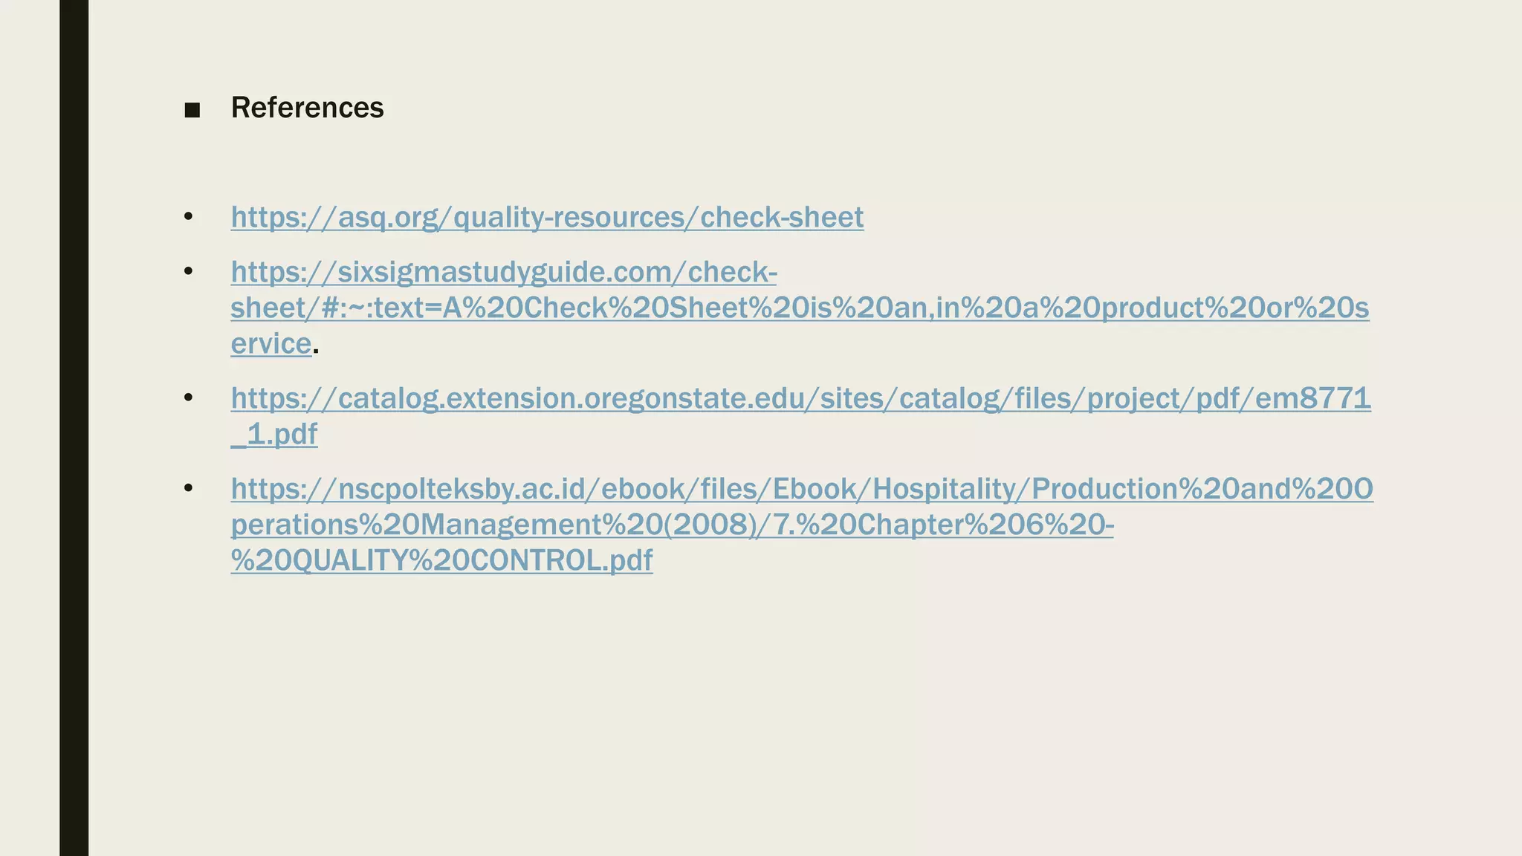Viewport: 1522px width, 856px height.
Task: Click the period after the 'ervice' link
Action: tap(316, 351)
